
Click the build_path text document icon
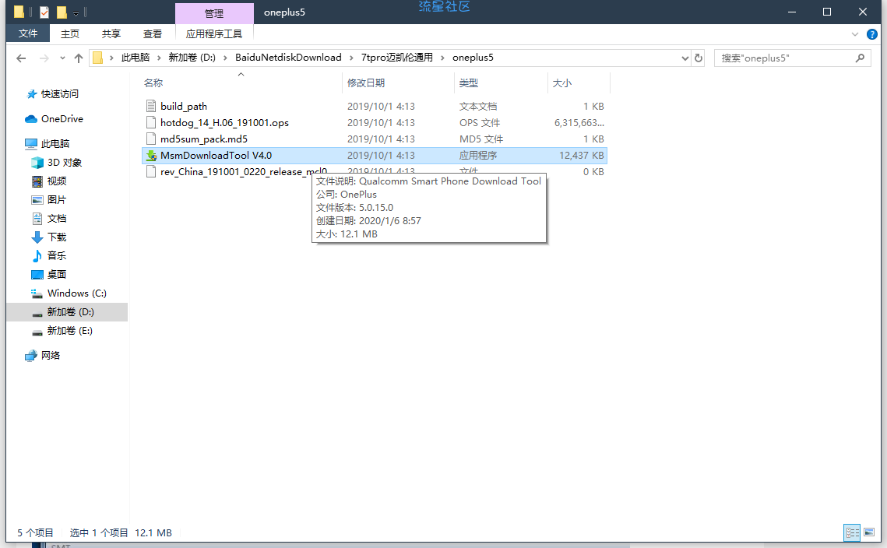(x=151, y=107)
